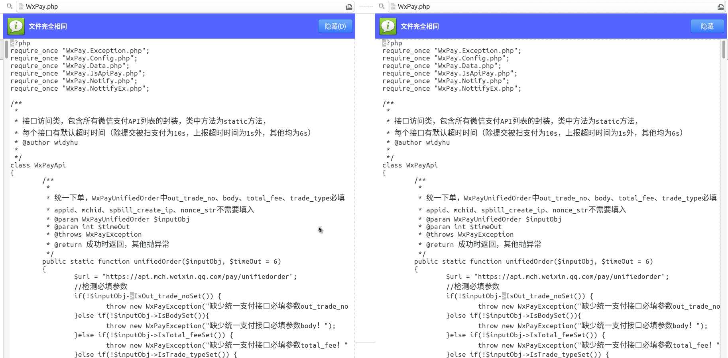Click '统一下单' comment line in left pane
This screenshot has height=358, width=728.
point(195,198)
